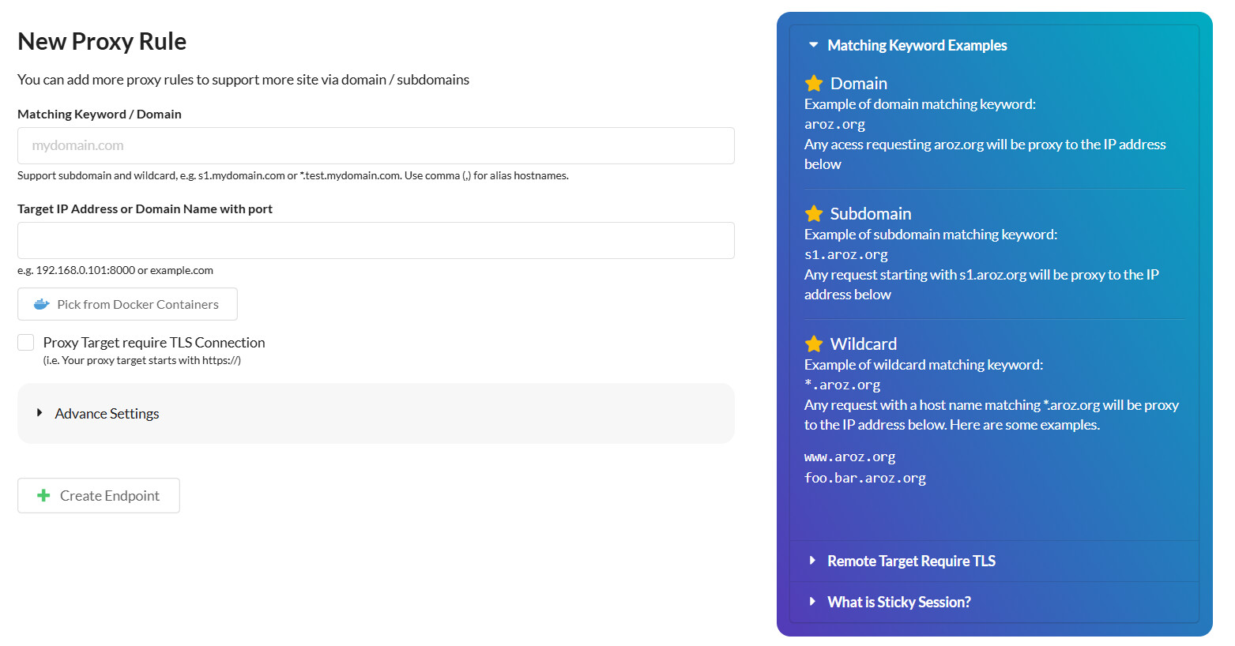Click the star icon beside Subdomain
Screen dimensions: 1235x646
(814, 213)
